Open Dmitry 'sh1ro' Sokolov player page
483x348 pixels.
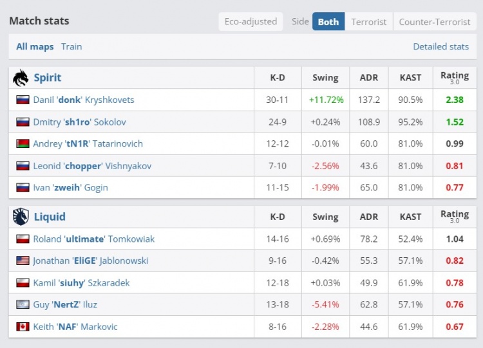79,122
